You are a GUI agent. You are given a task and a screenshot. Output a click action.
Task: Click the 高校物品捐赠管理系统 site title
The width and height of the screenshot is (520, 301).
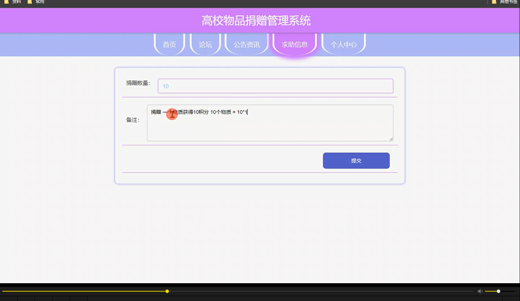pyautogui.click(x=256, y=21)
